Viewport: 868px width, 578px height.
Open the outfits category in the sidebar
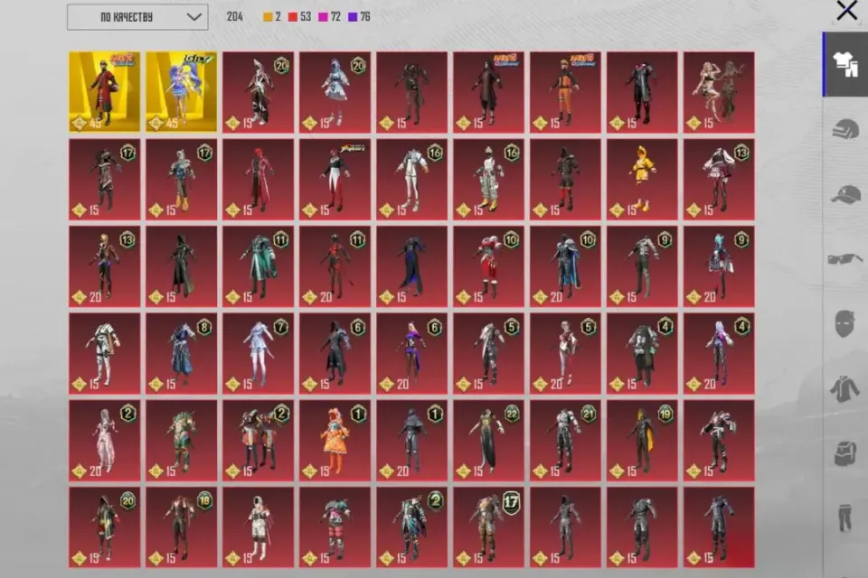click(844, 65)
